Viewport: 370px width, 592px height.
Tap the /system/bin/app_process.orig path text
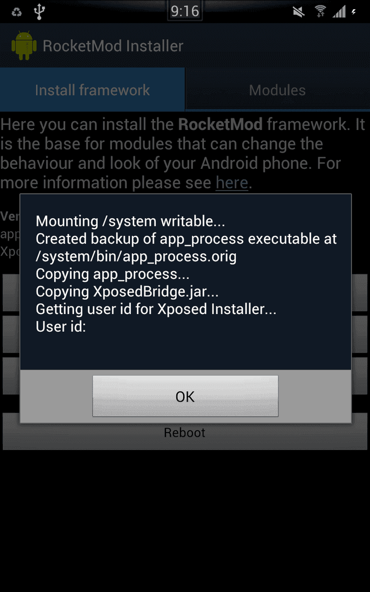point(136,257)
